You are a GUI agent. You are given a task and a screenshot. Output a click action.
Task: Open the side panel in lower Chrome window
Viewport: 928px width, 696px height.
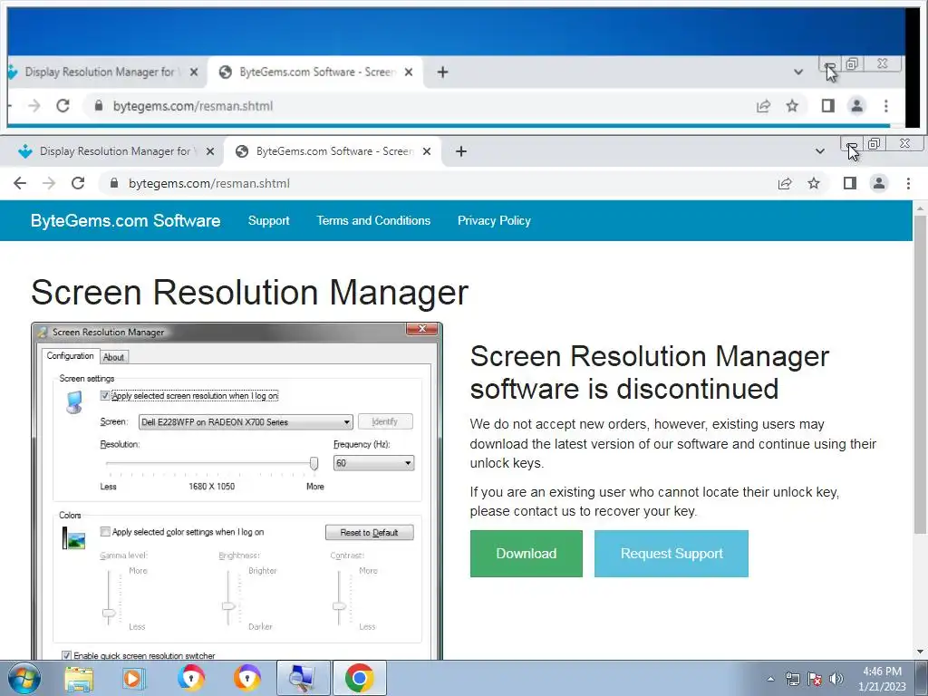[850, 183]
